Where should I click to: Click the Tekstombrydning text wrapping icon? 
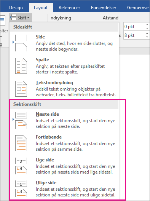(x=21, y=89)
